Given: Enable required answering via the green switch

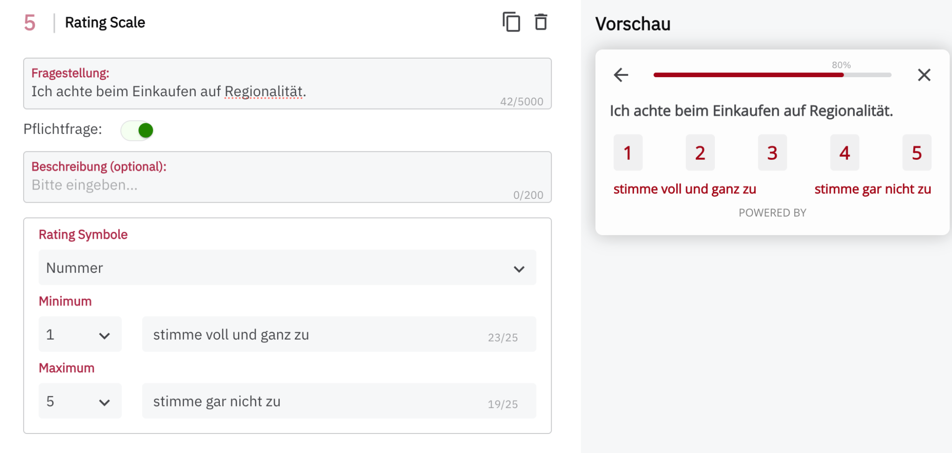Looking at the screenshot, I should 137,130.
